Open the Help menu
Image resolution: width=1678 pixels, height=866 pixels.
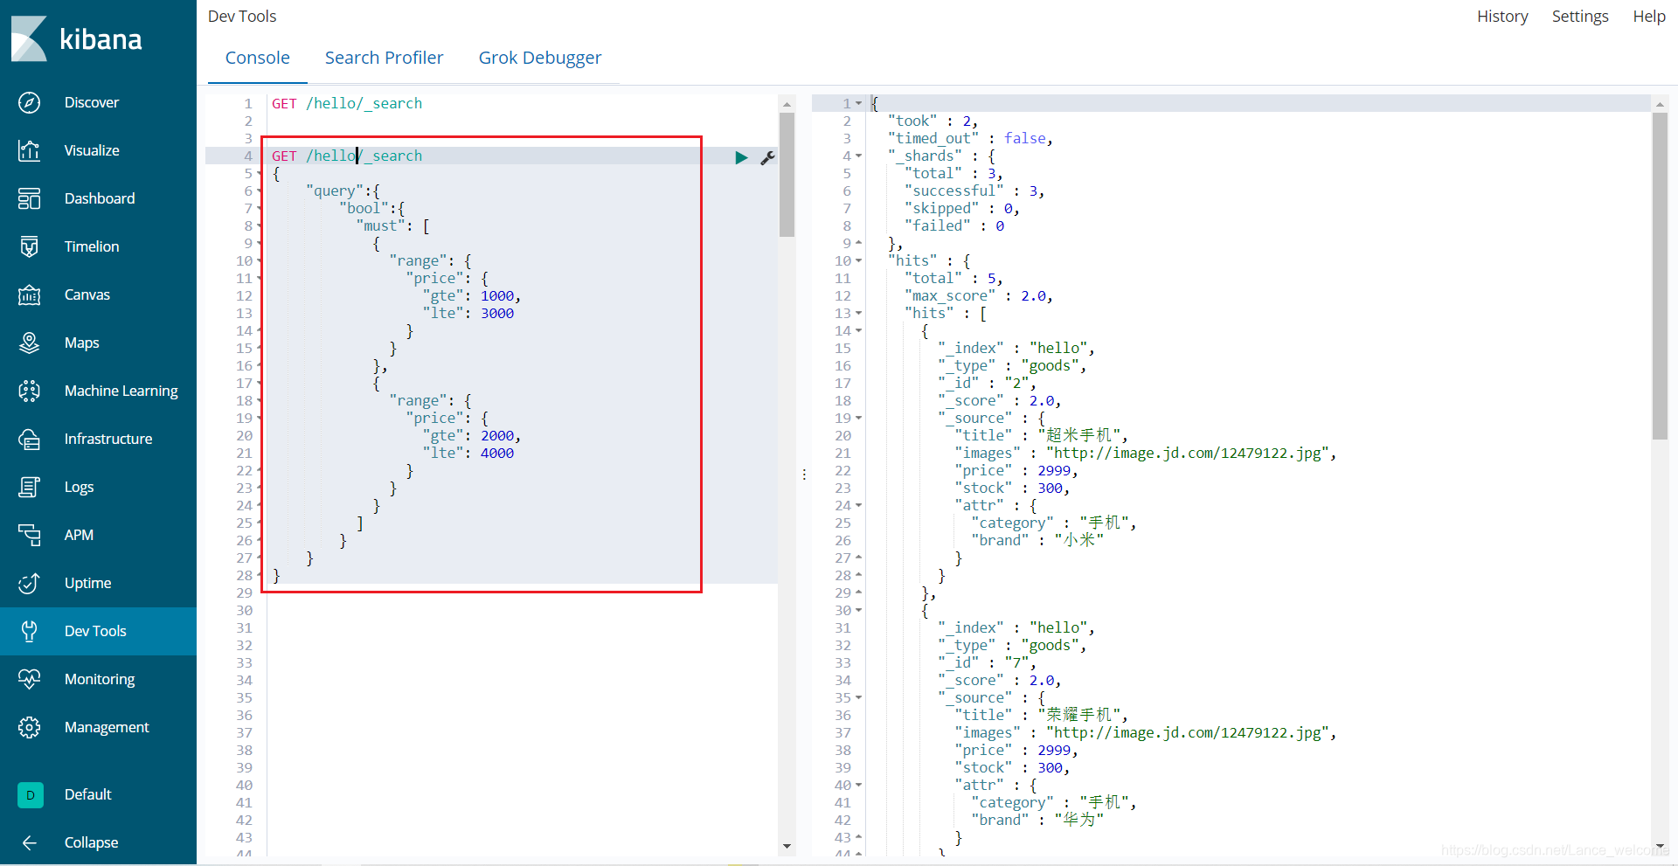coord(1649,17)
